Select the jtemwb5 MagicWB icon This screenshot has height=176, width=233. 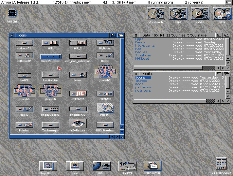coord(51,91)
